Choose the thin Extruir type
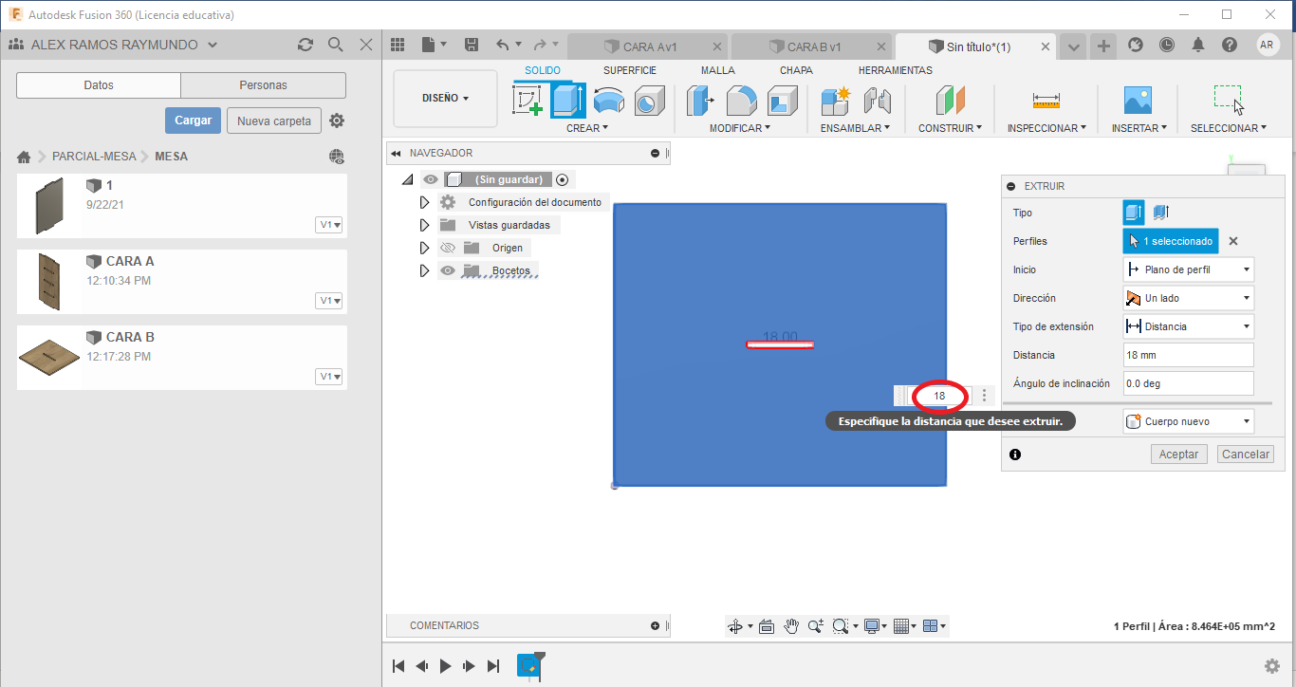 point(1160,213)
